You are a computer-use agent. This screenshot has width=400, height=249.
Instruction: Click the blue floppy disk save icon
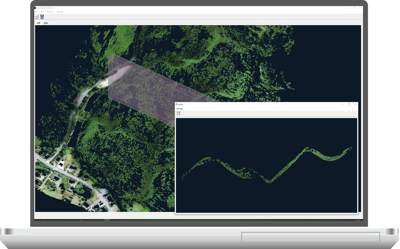[x=42, y=17]
